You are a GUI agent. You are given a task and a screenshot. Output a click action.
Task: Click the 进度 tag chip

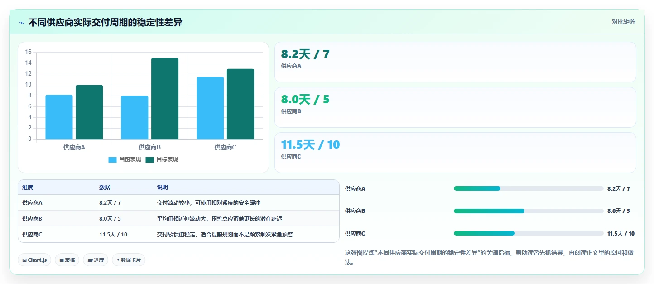tap(96, 260)
